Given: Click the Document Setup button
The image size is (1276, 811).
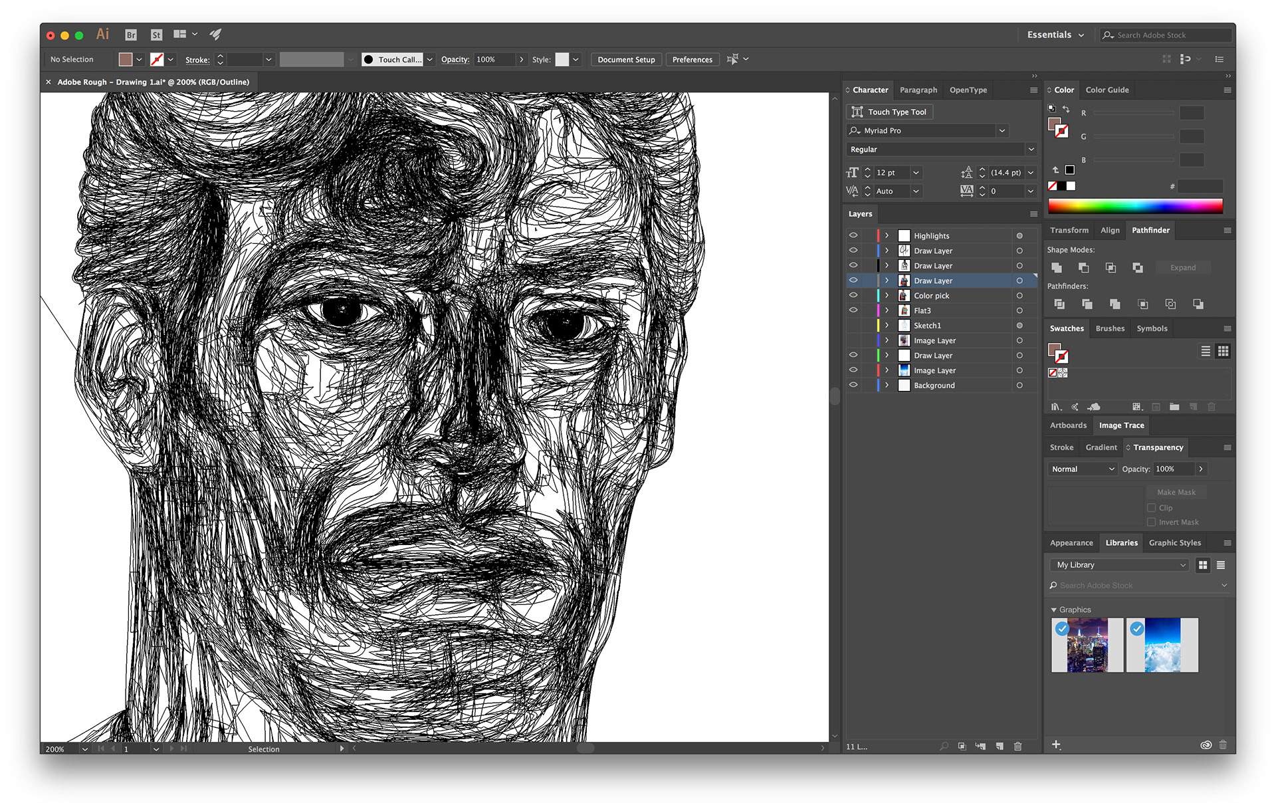Looking at the screenshot, I should click(625, 60).
